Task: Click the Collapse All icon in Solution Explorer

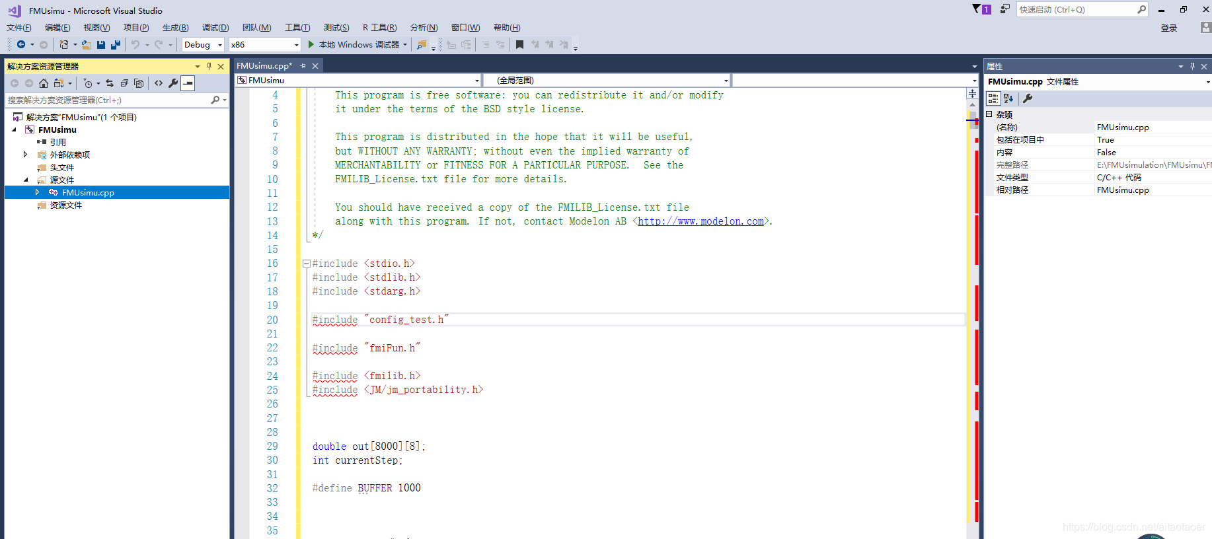Action: point(124,83)
